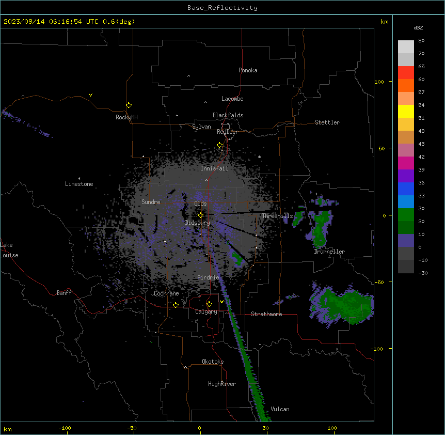Click the Drumheller label

click(329, 252)
